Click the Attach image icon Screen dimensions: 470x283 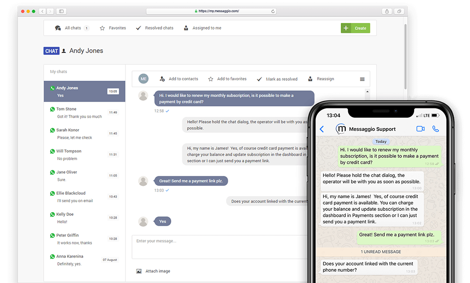coord(139,271)
